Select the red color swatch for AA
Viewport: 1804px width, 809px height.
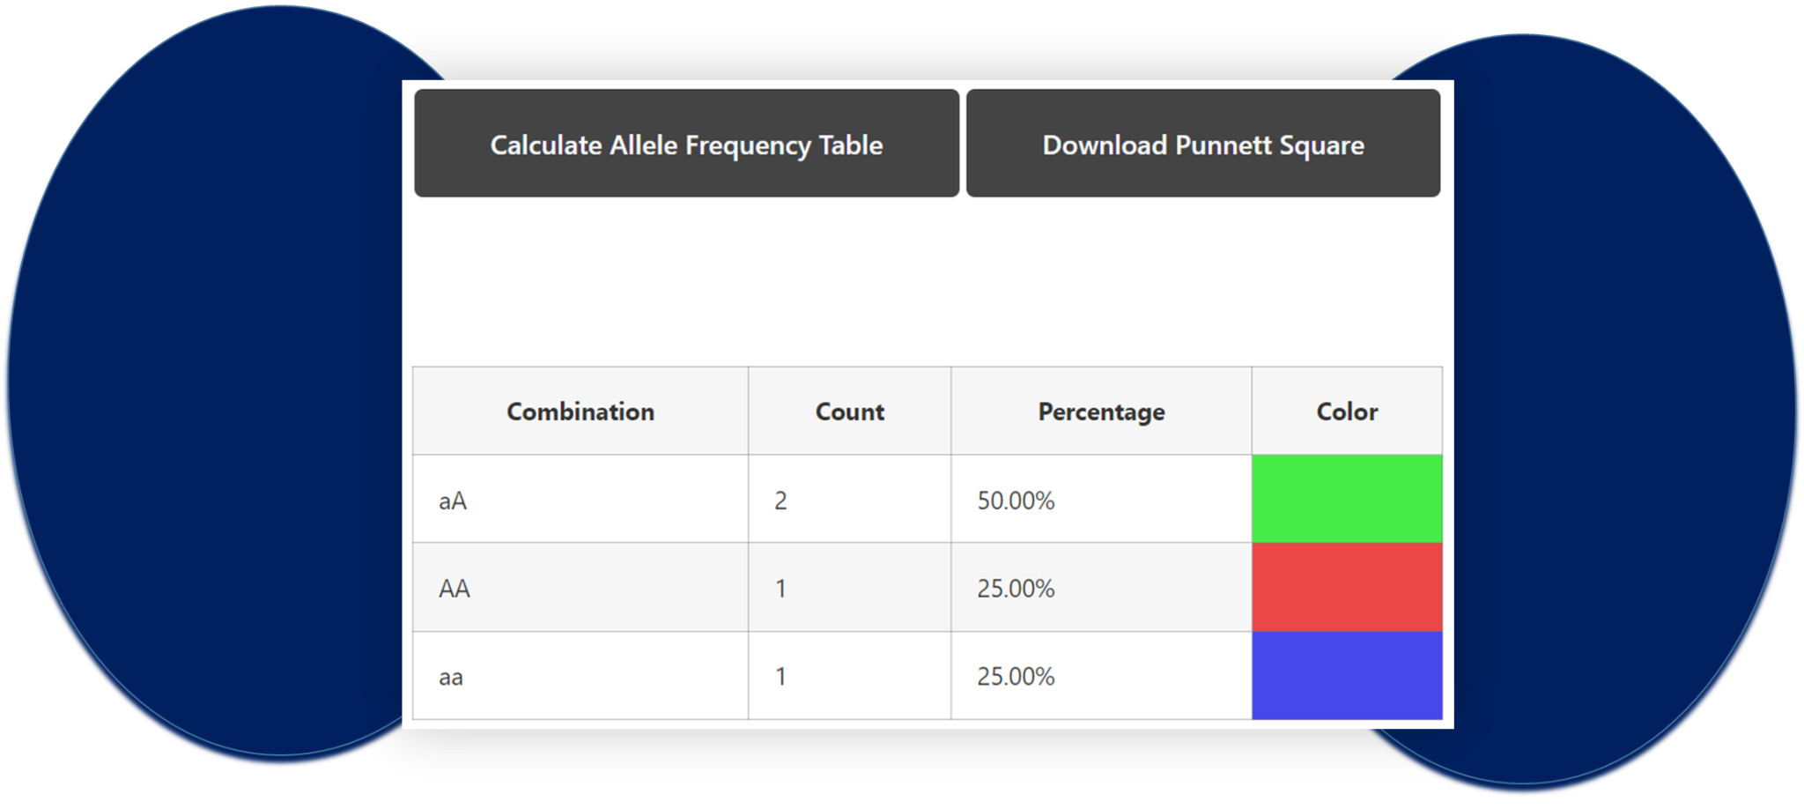click(1346, 587)
